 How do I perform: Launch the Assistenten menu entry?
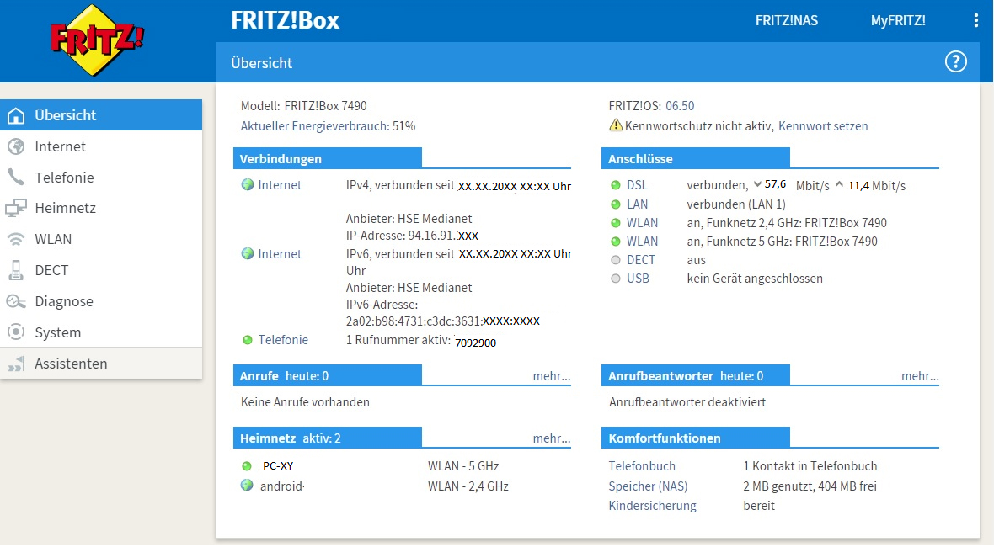[x=101, y=364]
